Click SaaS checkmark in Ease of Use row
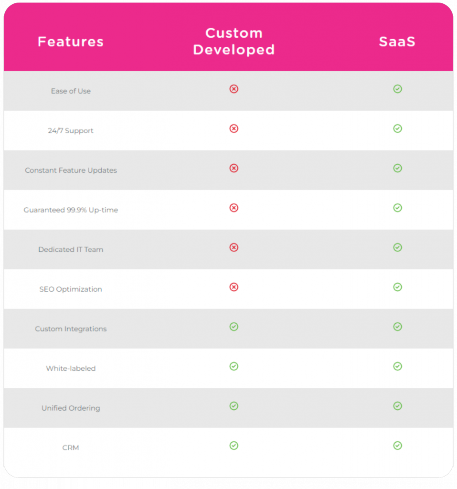Image resolution: width=457 pixels, height=489 pixels. (397, 89)
